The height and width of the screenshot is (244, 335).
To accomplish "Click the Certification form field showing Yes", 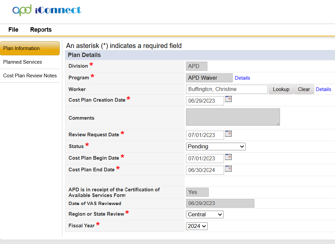I will click(x=197, y=192).
